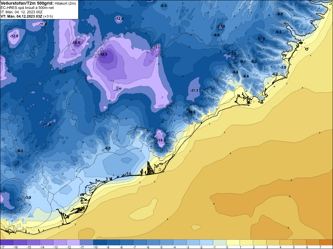Select the orange 7 legend swatch
The image size is (333, 249).
click(326, 242)
